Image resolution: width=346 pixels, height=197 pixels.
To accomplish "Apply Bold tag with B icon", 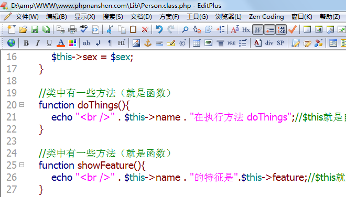I will [x=26, y=43].
